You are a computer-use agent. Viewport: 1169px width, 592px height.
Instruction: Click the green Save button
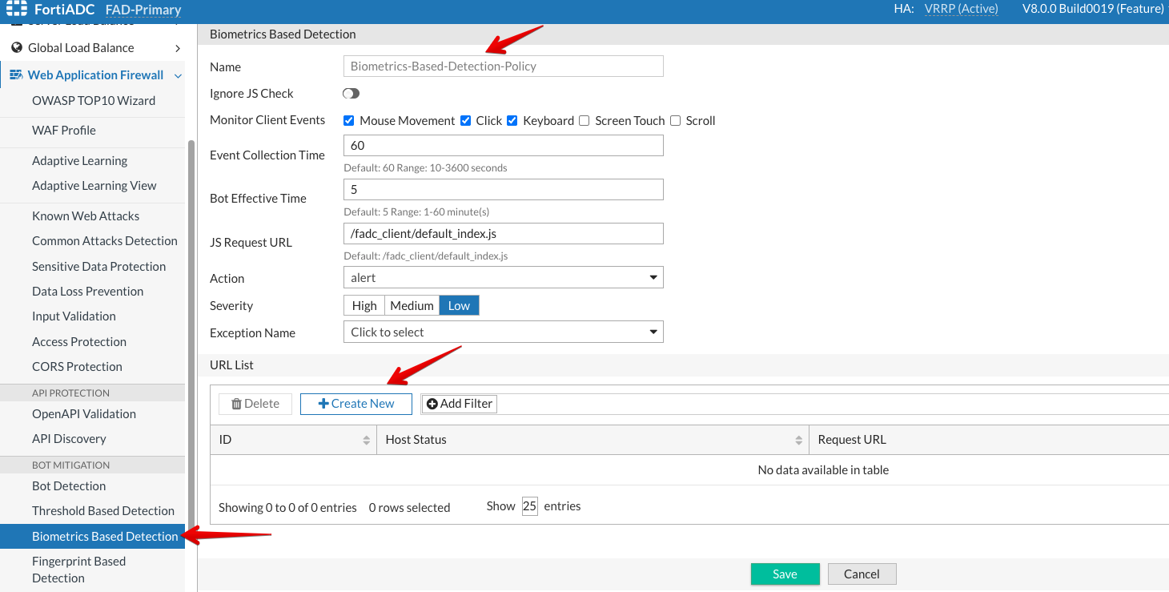(x=785, y=574)
